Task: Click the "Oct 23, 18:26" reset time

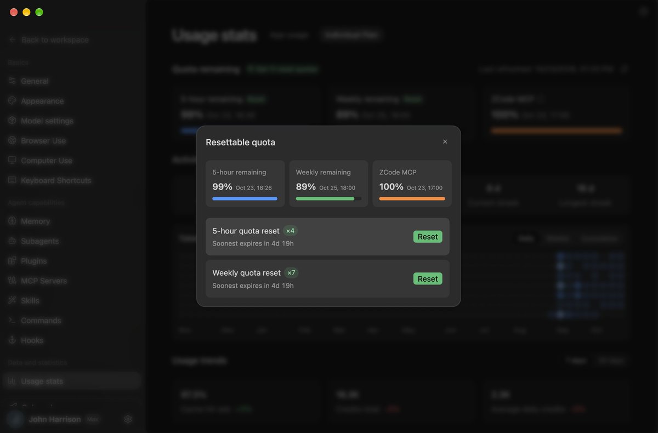Action: point(254,188)
